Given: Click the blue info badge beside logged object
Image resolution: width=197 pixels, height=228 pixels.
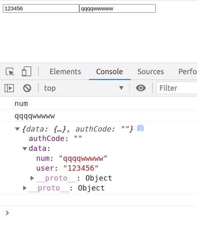Looking at the screenshot, I should pyautogui.click(x=140, y=128).
